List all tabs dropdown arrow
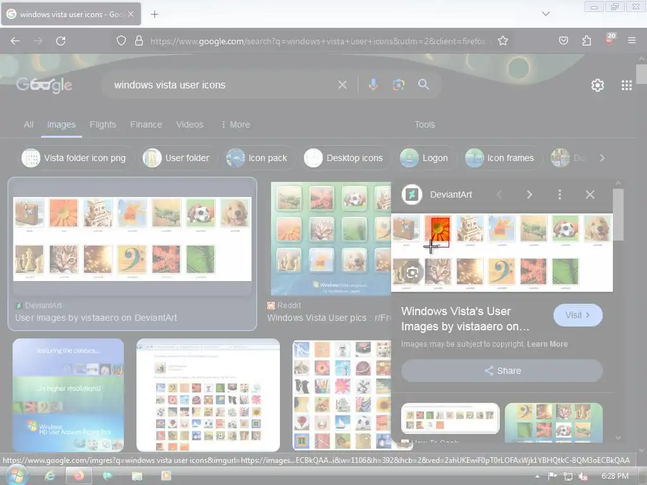 pyautogui.click(x=545, y=14)
